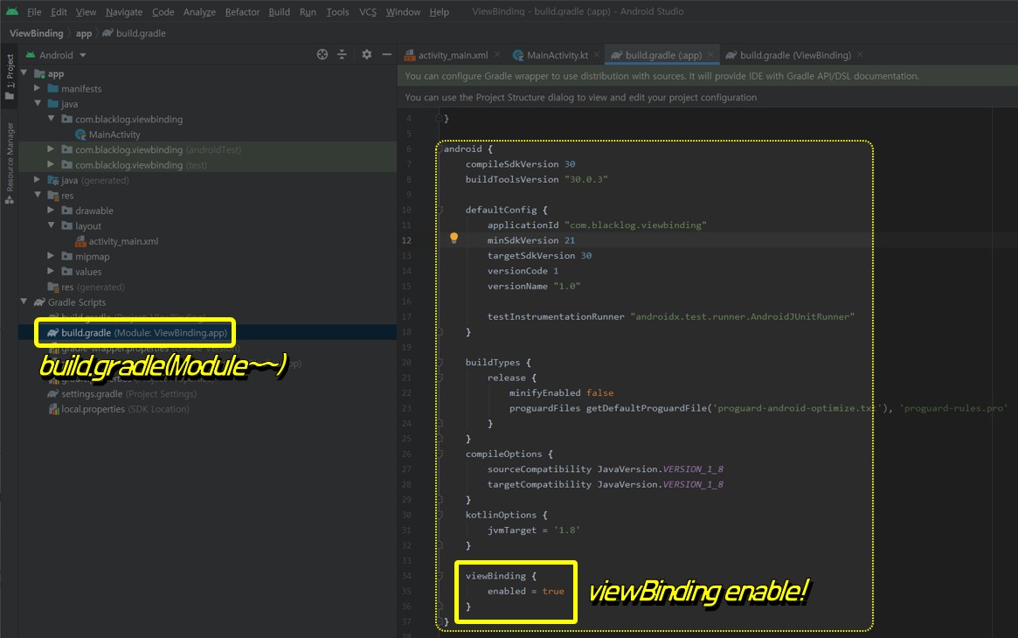Viewport: 1018px width, 638px height.
Task: Expand the values folder
Action: (51, 271)
